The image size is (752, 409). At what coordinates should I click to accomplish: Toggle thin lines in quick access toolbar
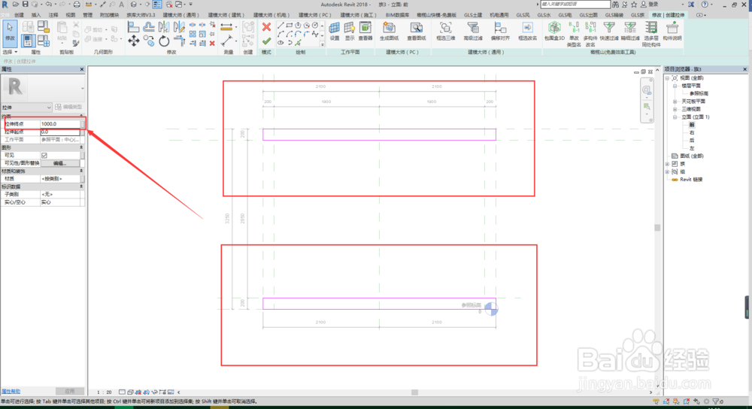[157, 5]
